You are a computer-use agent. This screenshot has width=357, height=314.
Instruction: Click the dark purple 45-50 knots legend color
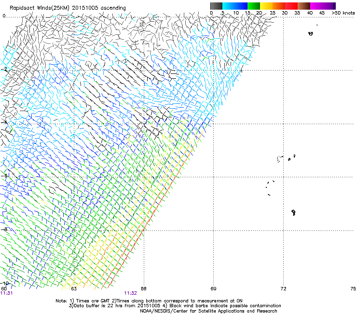coord(329,6)
